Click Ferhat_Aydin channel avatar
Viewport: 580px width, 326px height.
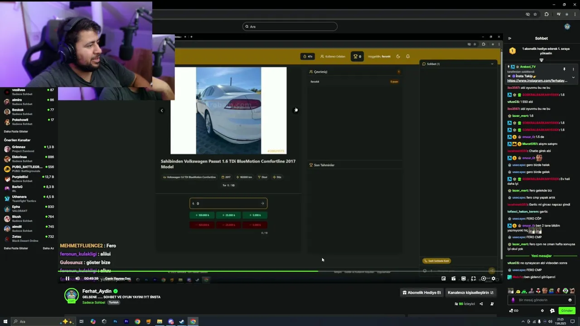pos(71,296)
